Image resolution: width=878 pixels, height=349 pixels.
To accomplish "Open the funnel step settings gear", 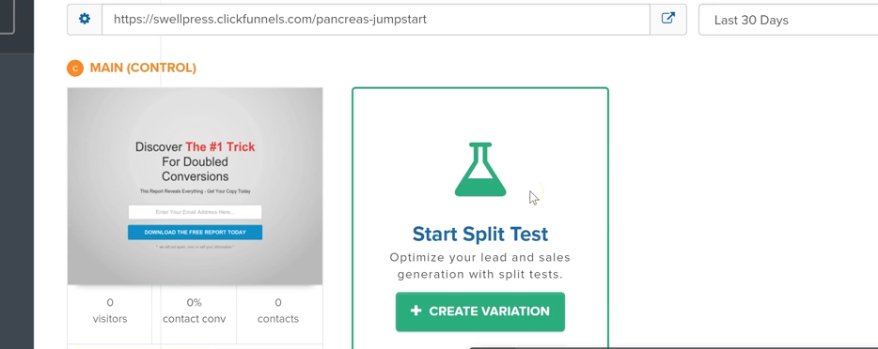I will (x=85, y=20).
